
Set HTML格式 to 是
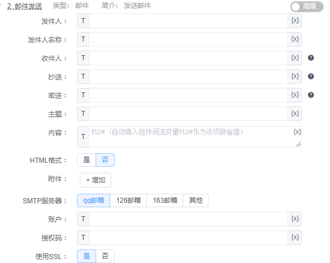pyautogui.click(x=87, y=160)
